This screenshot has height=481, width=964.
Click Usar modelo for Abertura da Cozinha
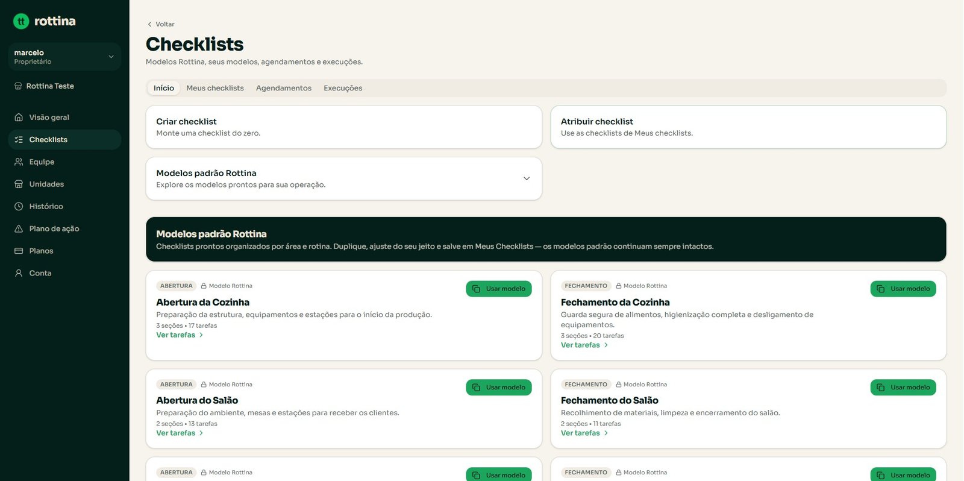click(x=499, y=289)
